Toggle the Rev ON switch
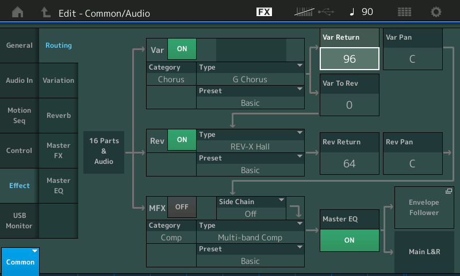Screen dimensions: 460x276 (182, 140)
